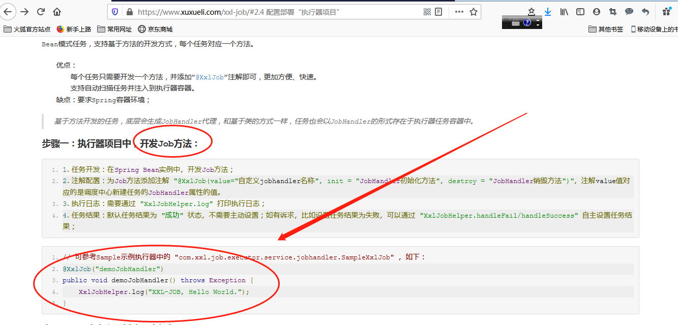Toggle the browser sidebar

pos(580,11)
